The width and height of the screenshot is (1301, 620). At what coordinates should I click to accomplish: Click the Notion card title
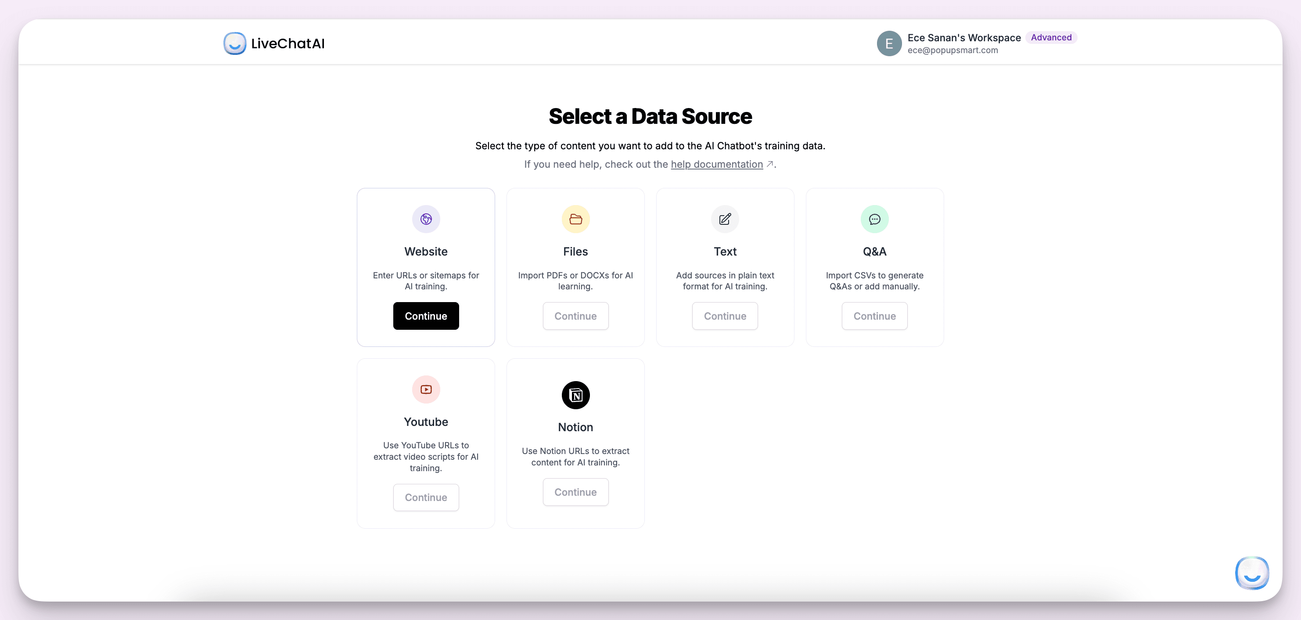click(575, 427)
